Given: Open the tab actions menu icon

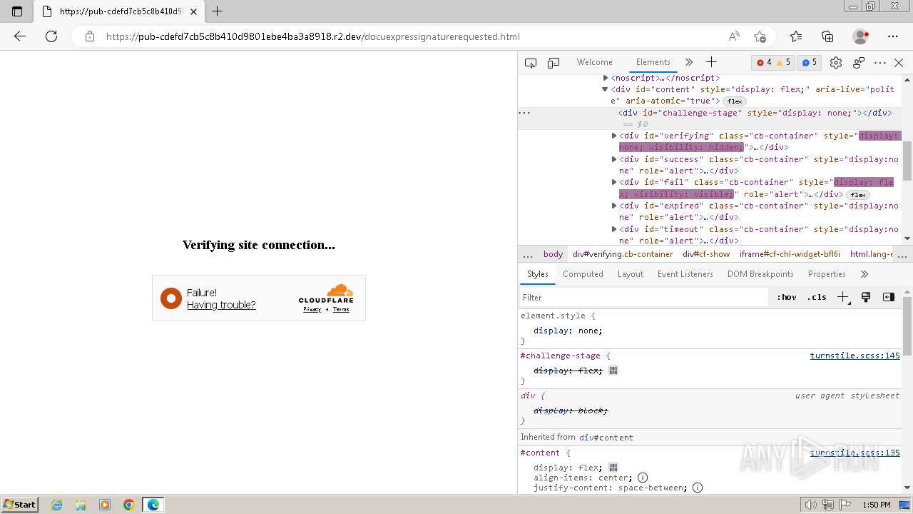Looking at the screenshot, I should click(x=17, y=11).
